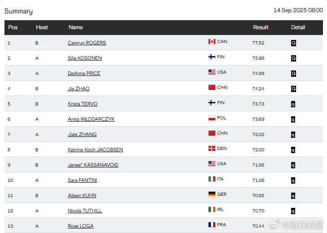Open Janee' KASSANAVOID athlete link
Viewport: 327px width, 233px height.
pyautogui.click(x=93, y=165)
